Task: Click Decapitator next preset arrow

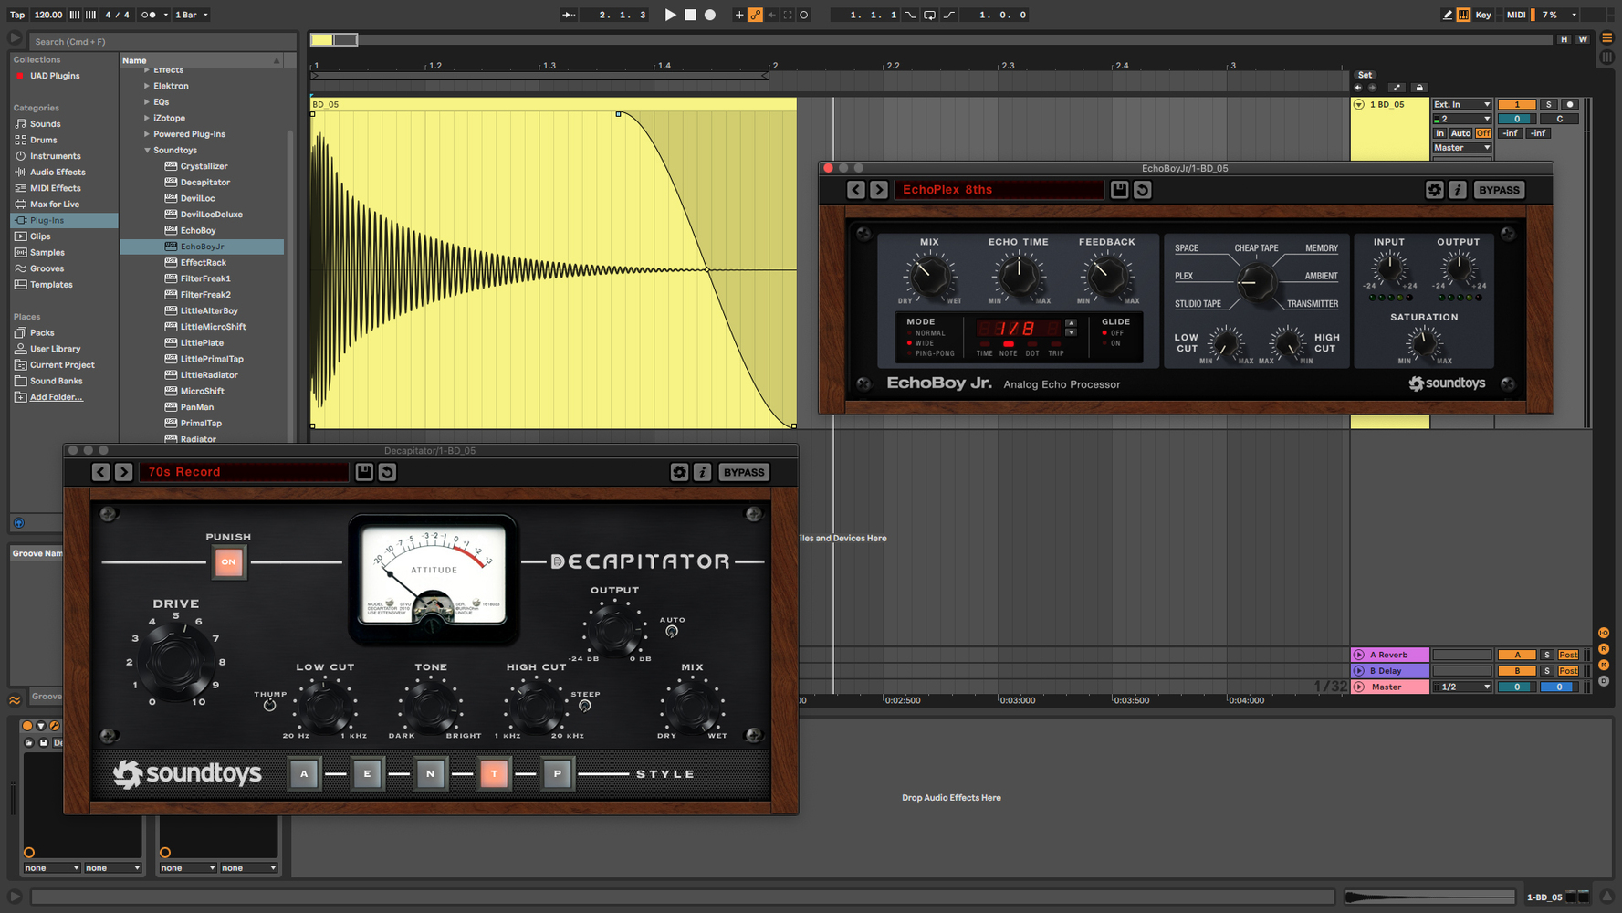Action: [x=123, y=472]
